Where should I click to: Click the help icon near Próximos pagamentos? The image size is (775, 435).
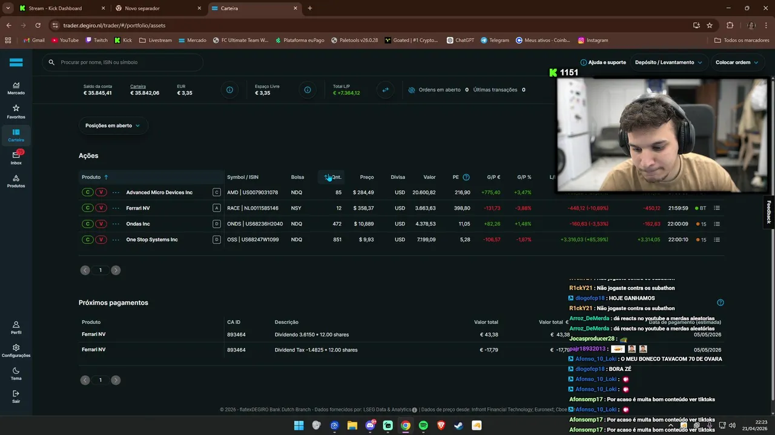(721, 303)
